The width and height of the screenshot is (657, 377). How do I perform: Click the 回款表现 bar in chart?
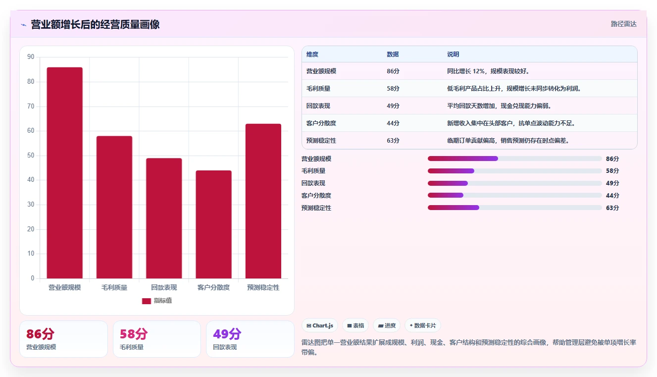click(x=164, y=218)
